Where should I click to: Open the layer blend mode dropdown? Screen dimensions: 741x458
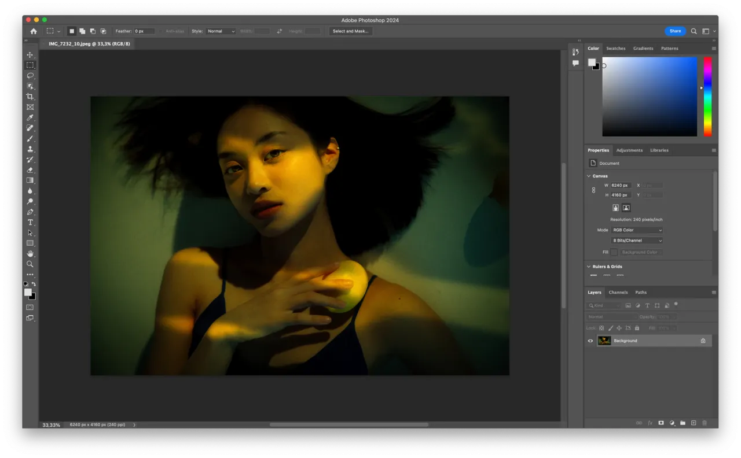click(610, 316)
